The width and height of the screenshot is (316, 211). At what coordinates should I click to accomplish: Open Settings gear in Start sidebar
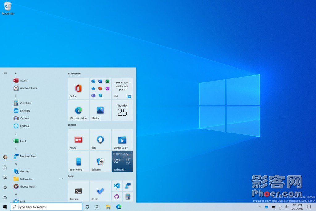(5, 188)
